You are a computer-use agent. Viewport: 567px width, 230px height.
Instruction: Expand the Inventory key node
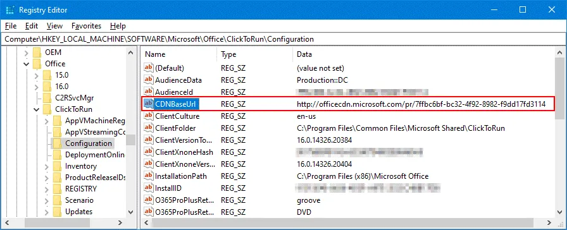46,166
